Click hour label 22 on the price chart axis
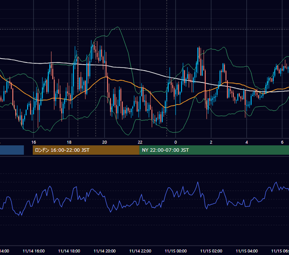Screen dimensions: 289x255 [x=140, y=142]
